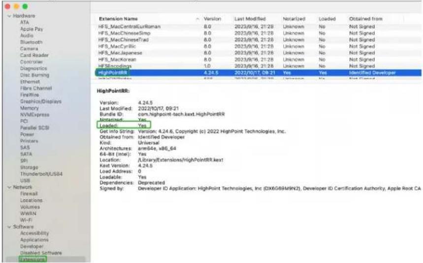
Task: Sort by Version column header
Action: [212, 19]
